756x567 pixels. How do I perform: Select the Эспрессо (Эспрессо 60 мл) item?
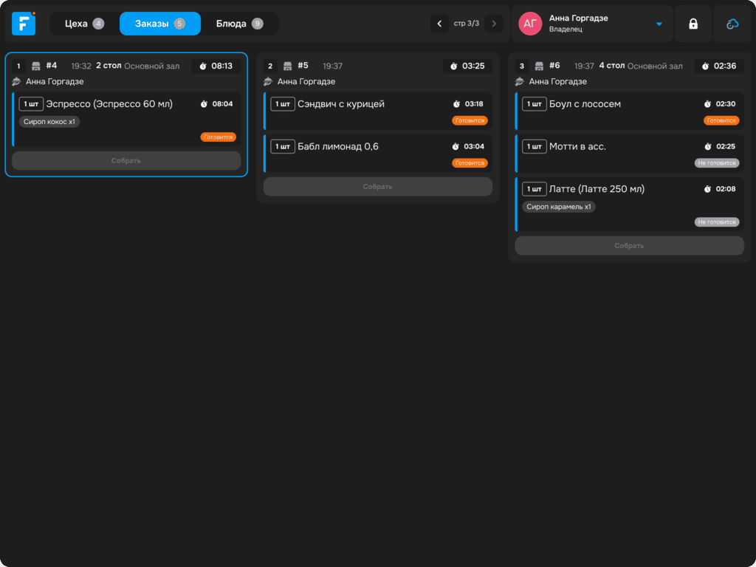click(x=126, y=119)
